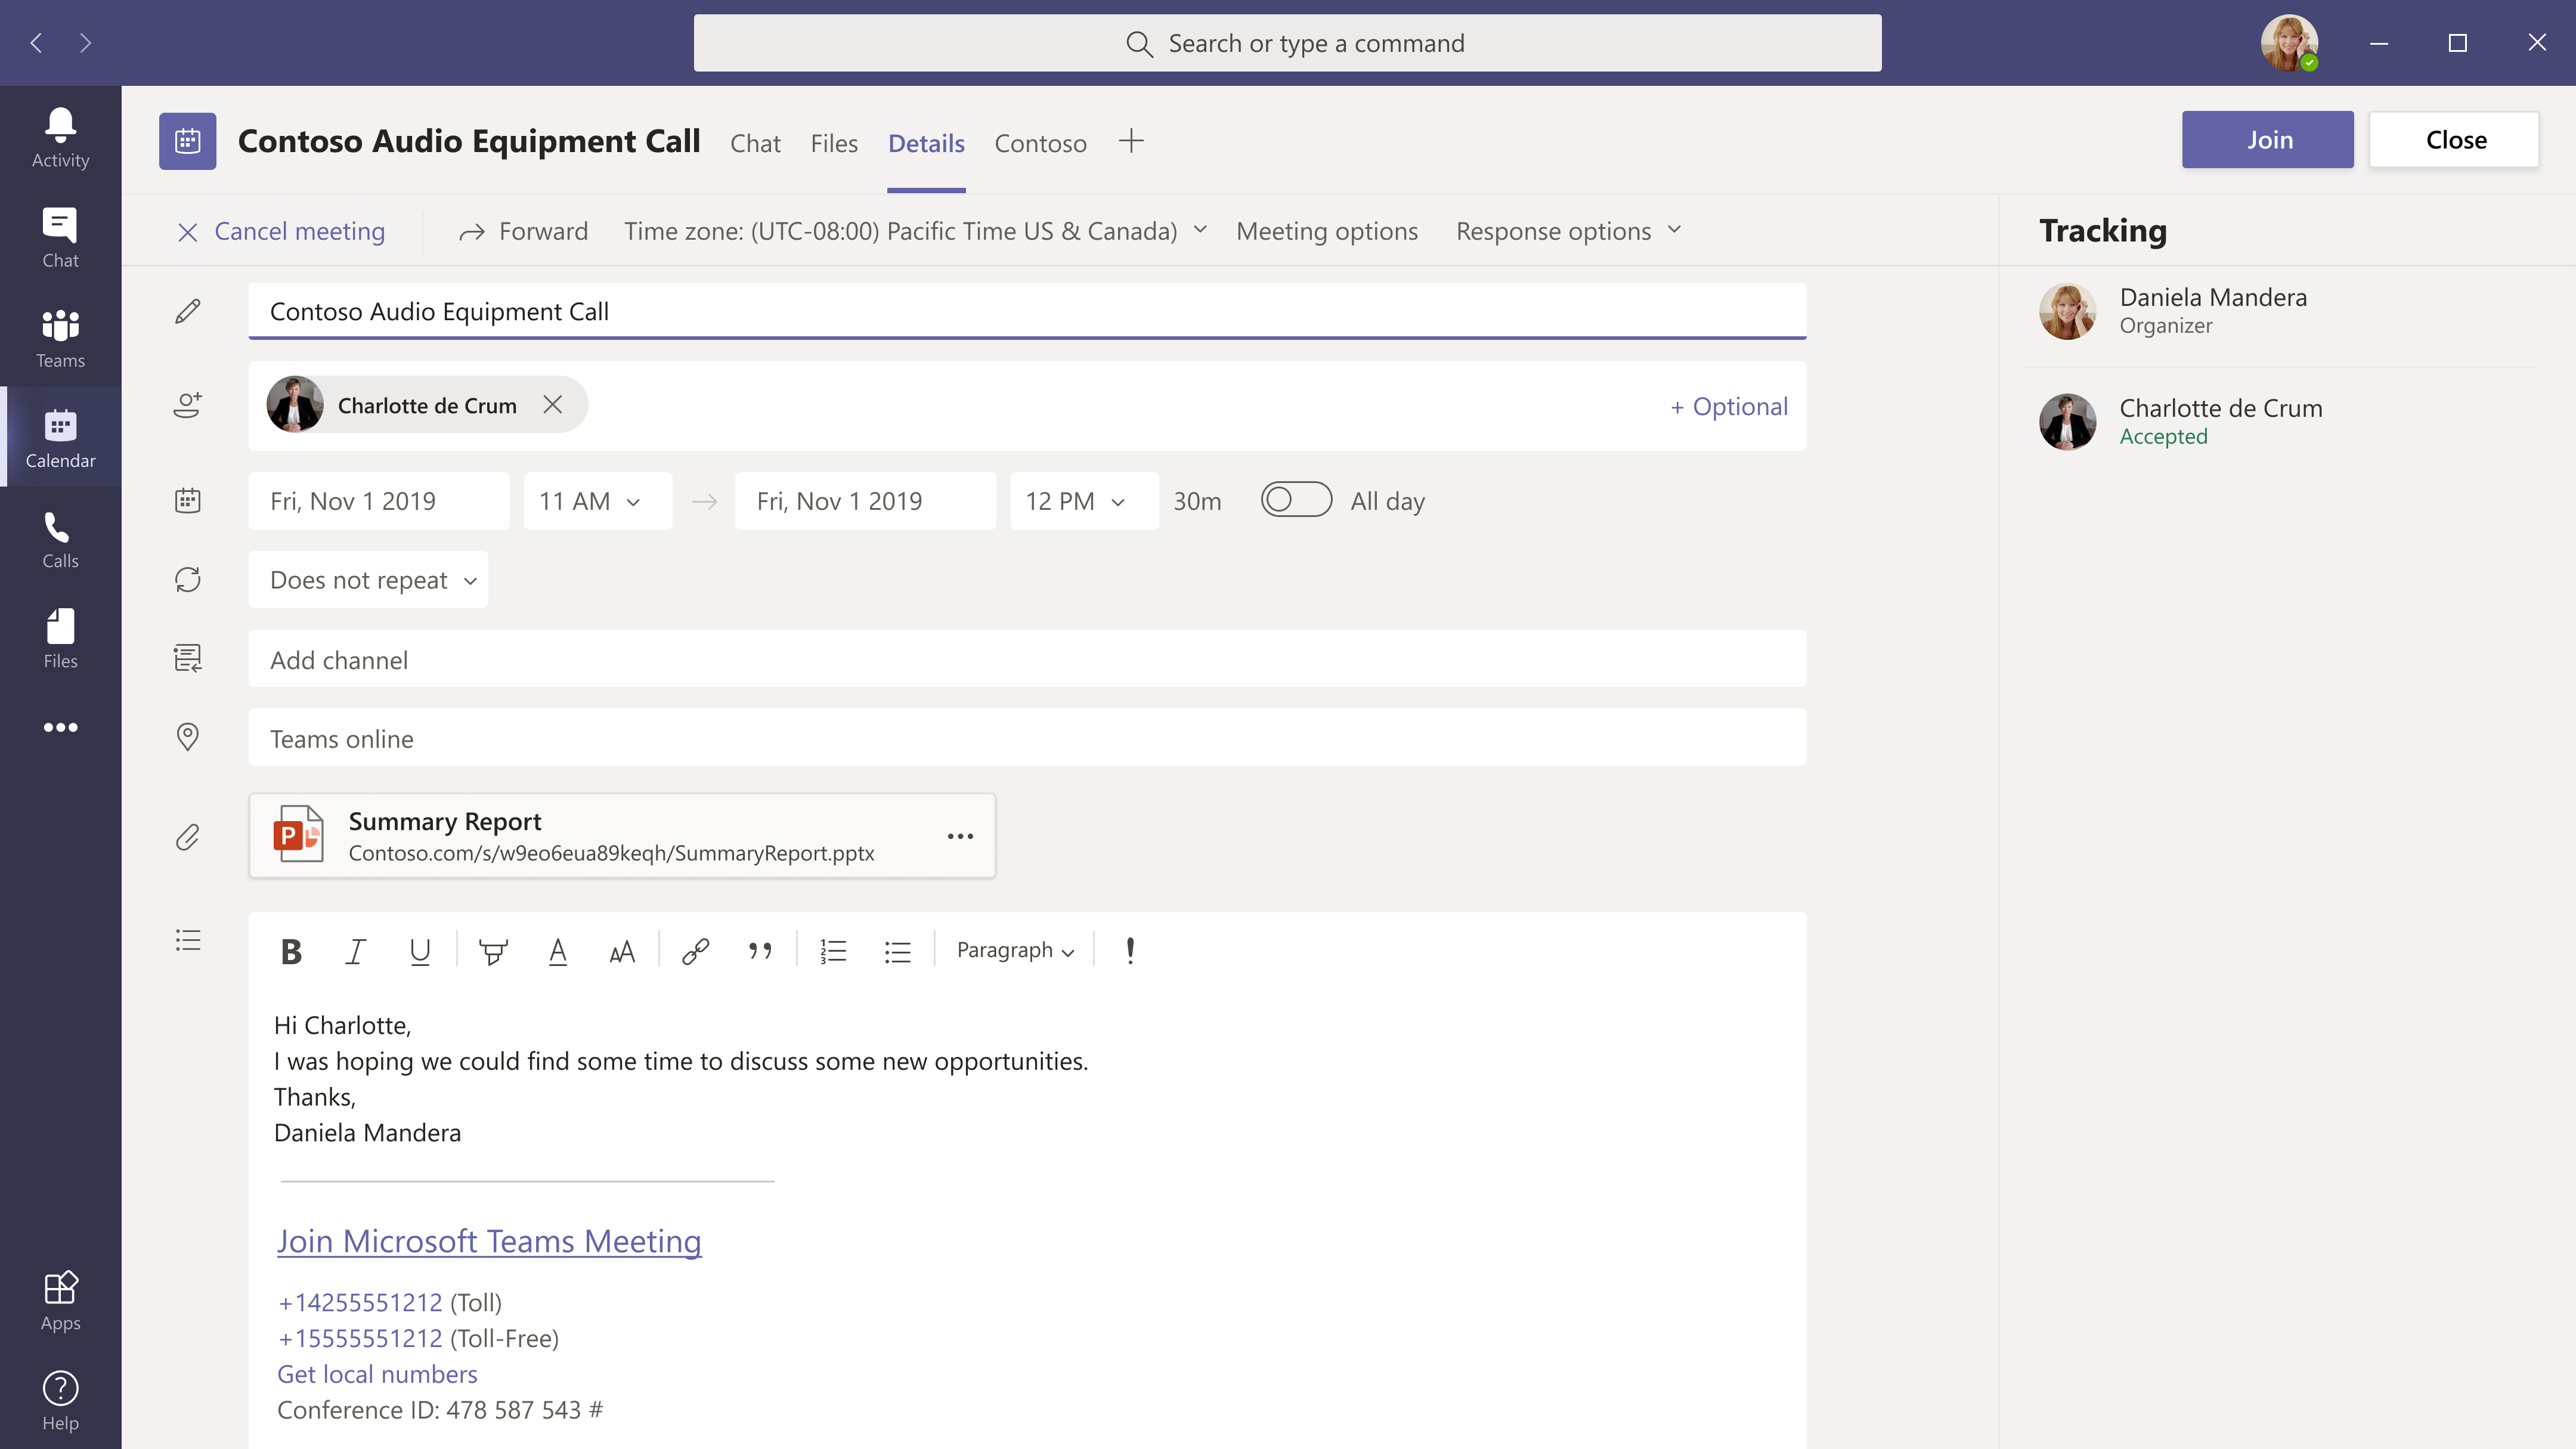Open Files from the sidebar

click(x=59, y=638)
